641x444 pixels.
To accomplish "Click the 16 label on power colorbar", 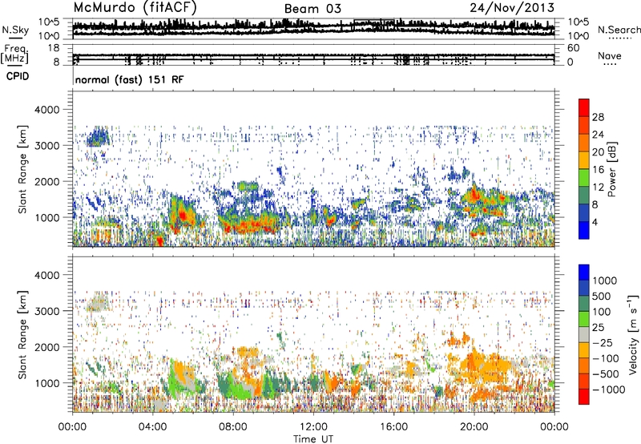I will click(x=598, y=169).
